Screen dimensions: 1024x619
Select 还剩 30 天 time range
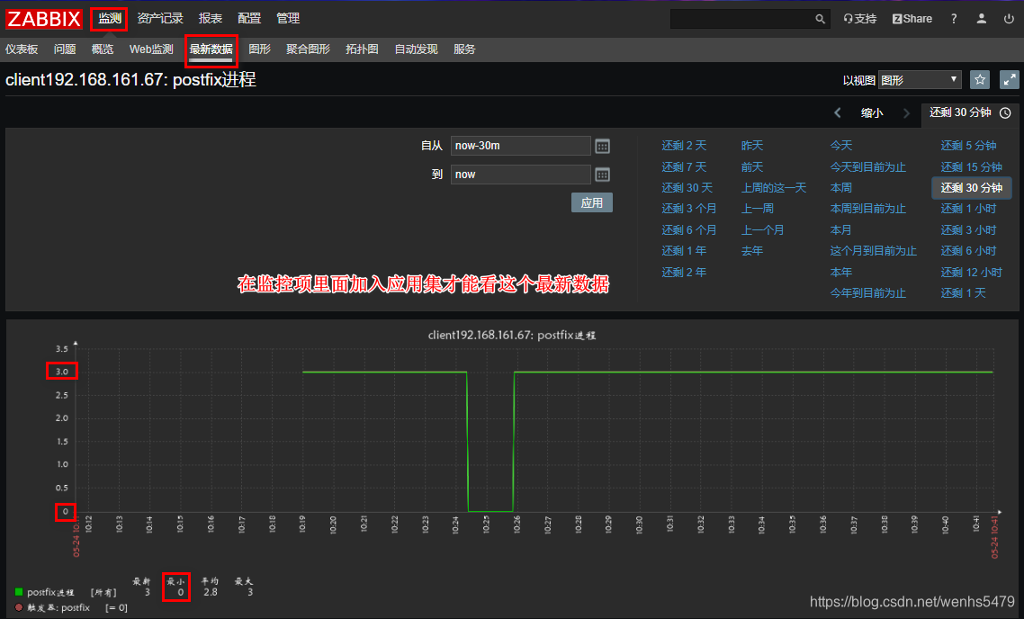pyautogui.click(x=687, y=188)
